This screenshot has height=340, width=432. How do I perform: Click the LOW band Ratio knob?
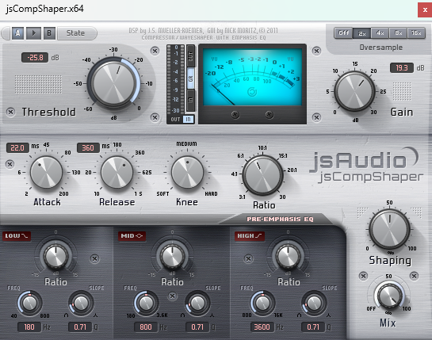pos(56,257)
